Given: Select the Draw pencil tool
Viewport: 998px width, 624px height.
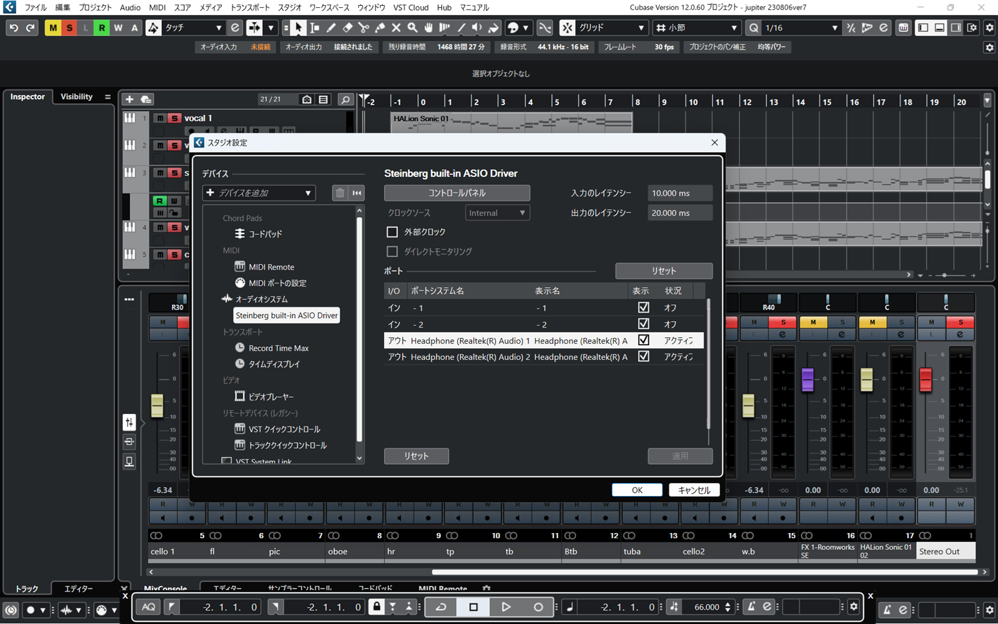Looking at the screenshot, I should pyautogui.click(x=331, y=28).
